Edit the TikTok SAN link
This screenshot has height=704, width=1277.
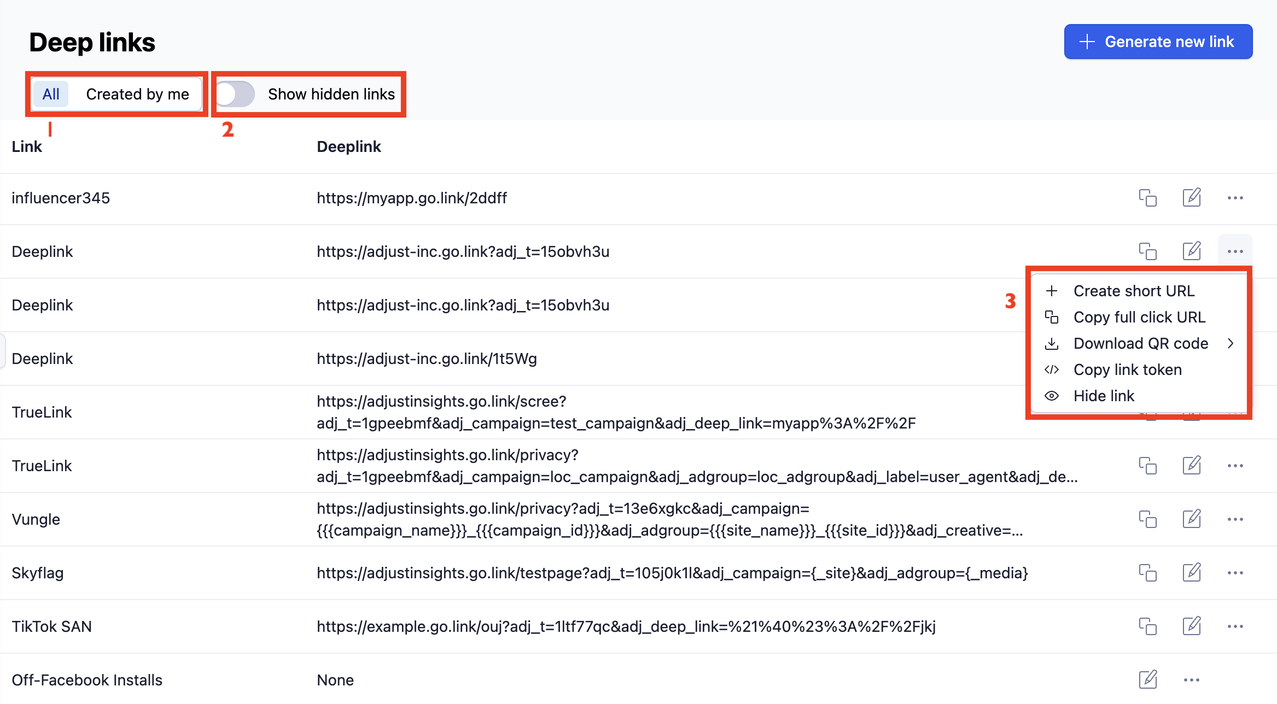click(x=1191, y=626)
